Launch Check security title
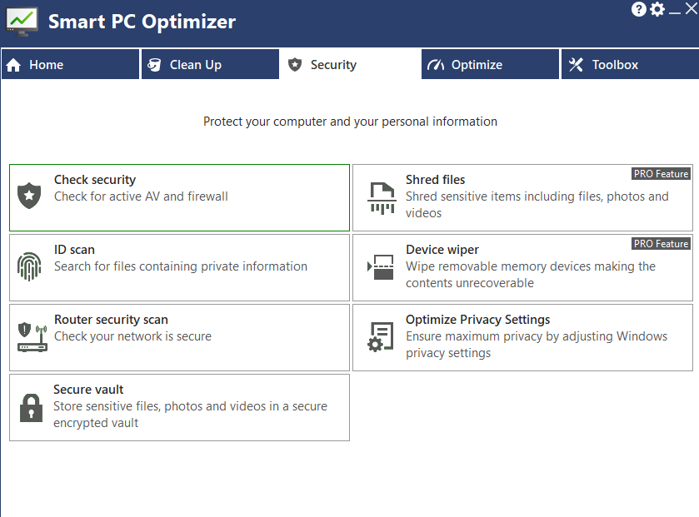 95,180
